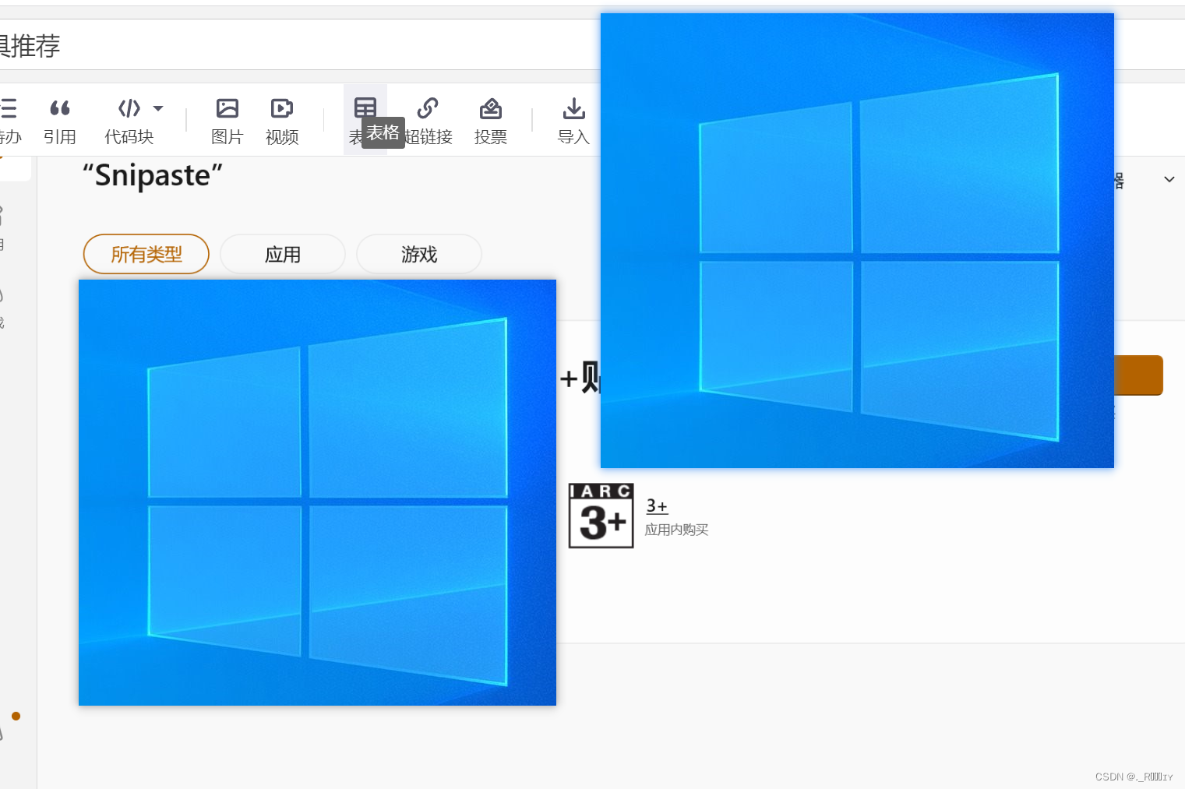The height and width of the screenshot is (789, 1185).
Task: Click the orange dot indicator in the sidebar
Action: [x=16, y=716]
